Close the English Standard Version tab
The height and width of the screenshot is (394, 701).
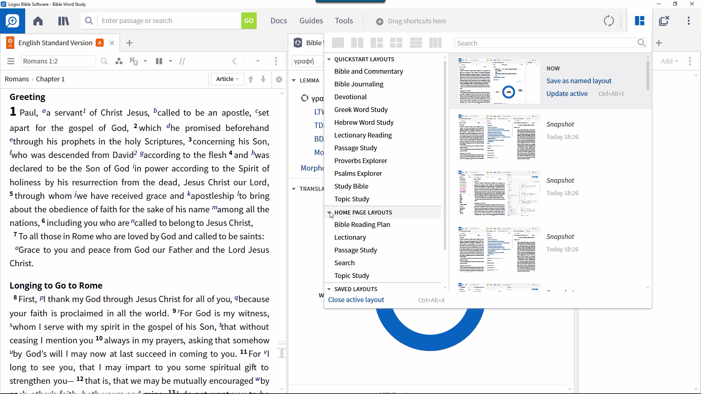pos(112,43)
